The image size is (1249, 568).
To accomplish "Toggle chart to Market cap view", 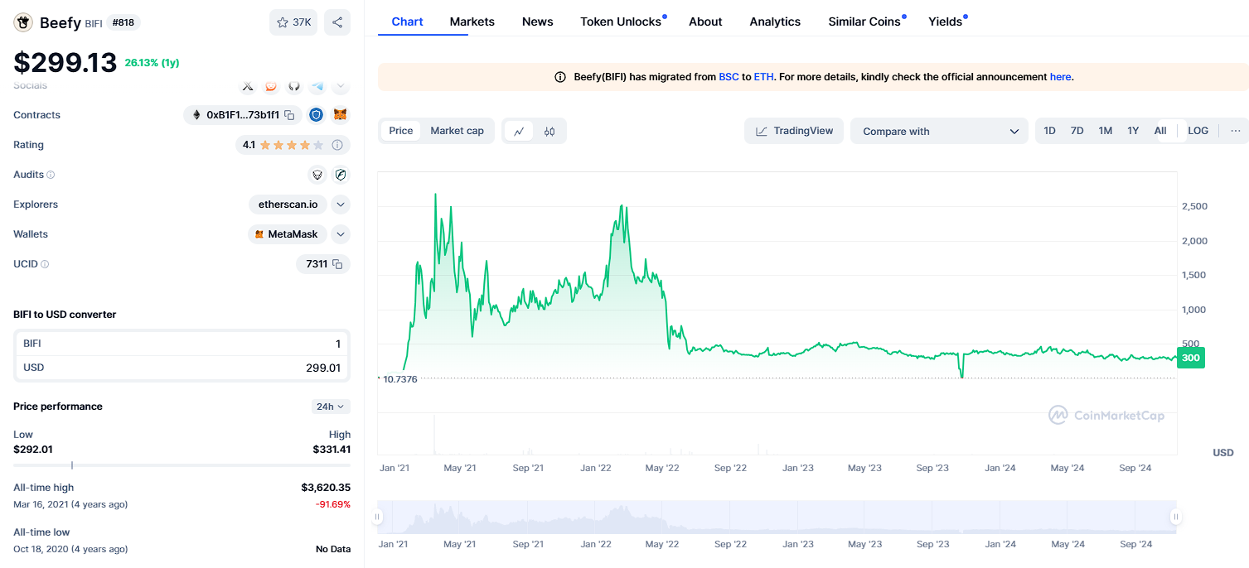I will point(457,131).
